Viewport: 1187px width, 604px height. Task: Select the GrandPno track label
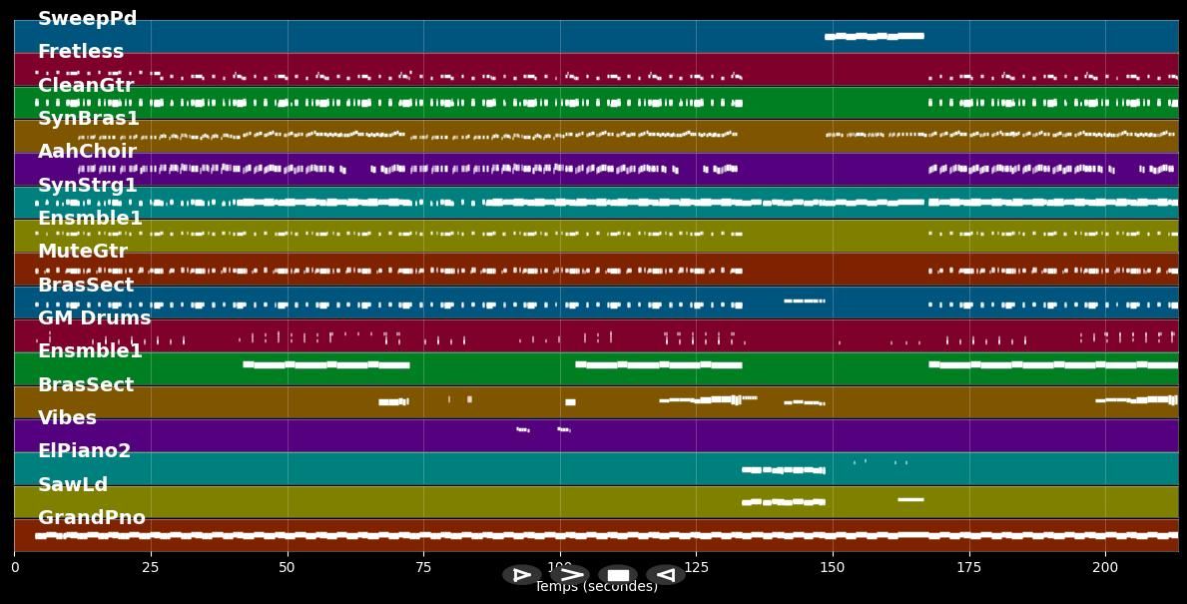91,518
